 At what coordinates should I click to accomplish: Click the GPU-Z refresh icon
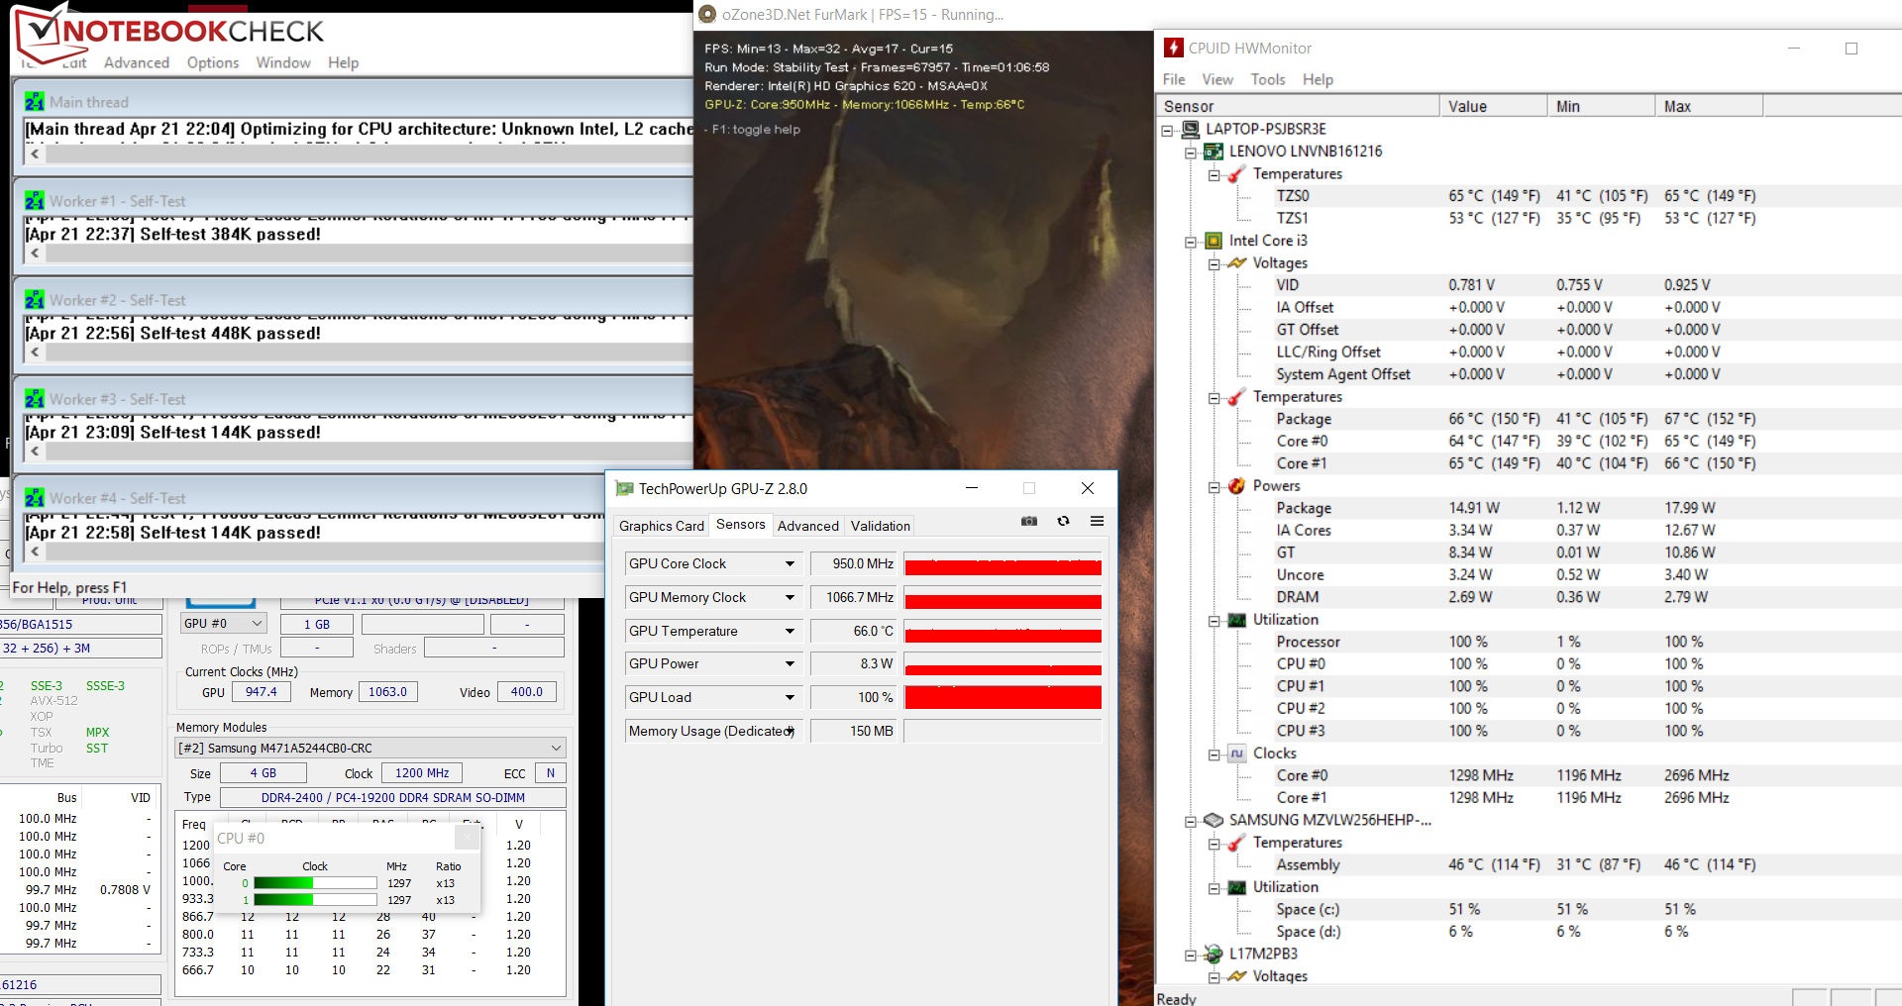pyautogui.click(x=1063, y=521)
